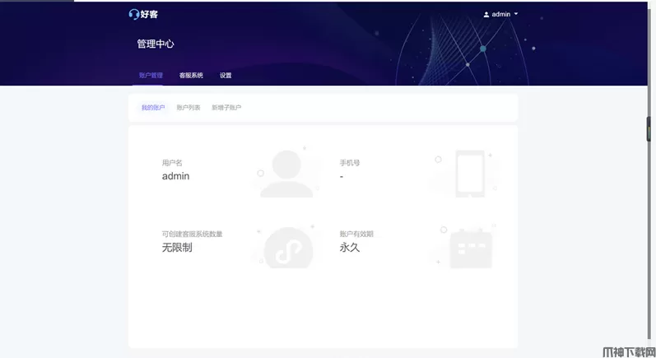
Task: Select the 账户列表 sub-tab
Action: [188, 108]
